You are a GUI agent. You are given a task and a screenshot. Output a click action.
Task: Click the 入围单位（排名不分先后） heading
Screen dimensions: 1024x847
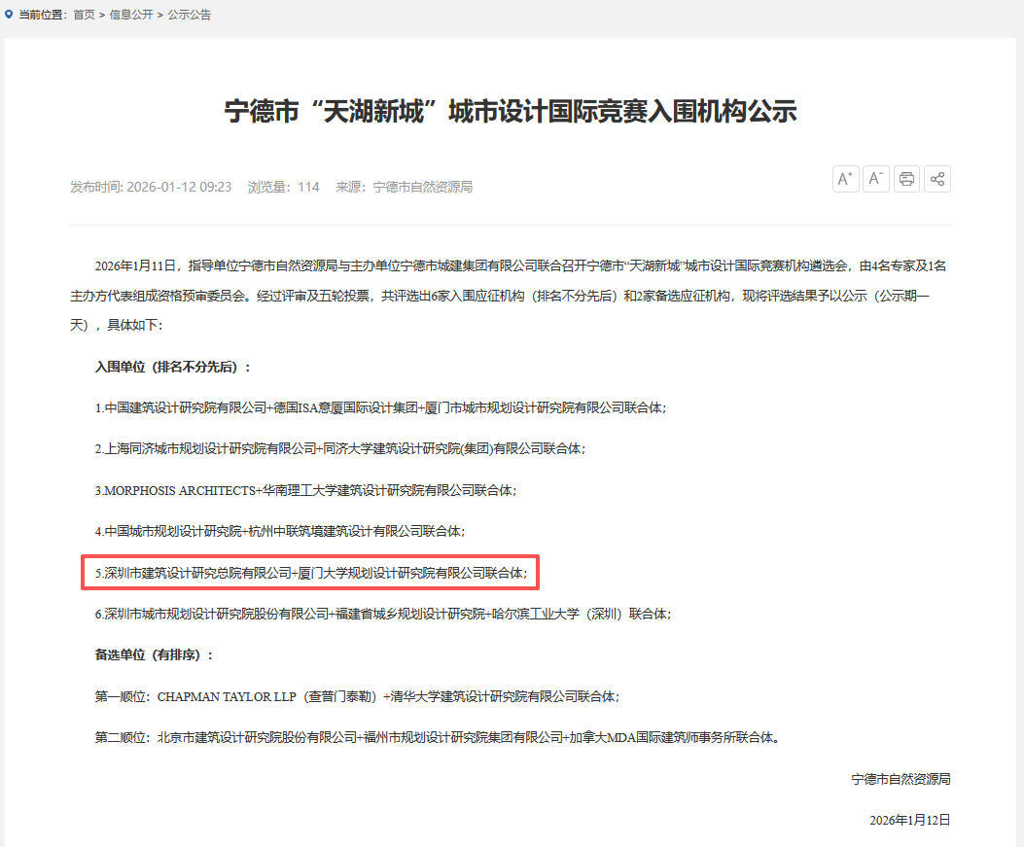[x=173, y=367]
